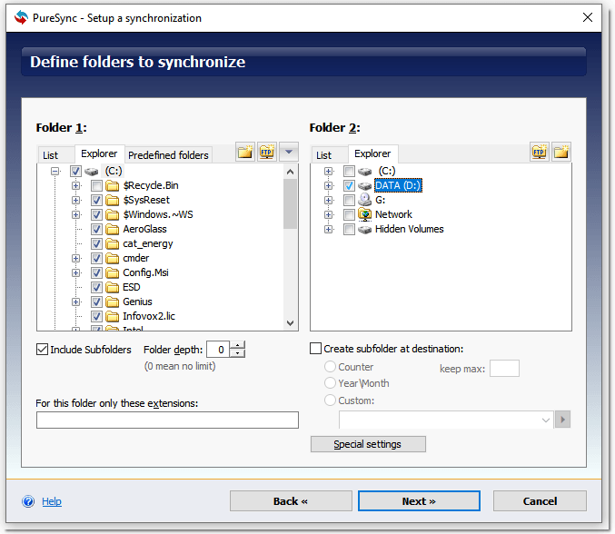The height and width of the screenshot is (534, 615).
Task: Click the Cancel button
Action: 540,501
